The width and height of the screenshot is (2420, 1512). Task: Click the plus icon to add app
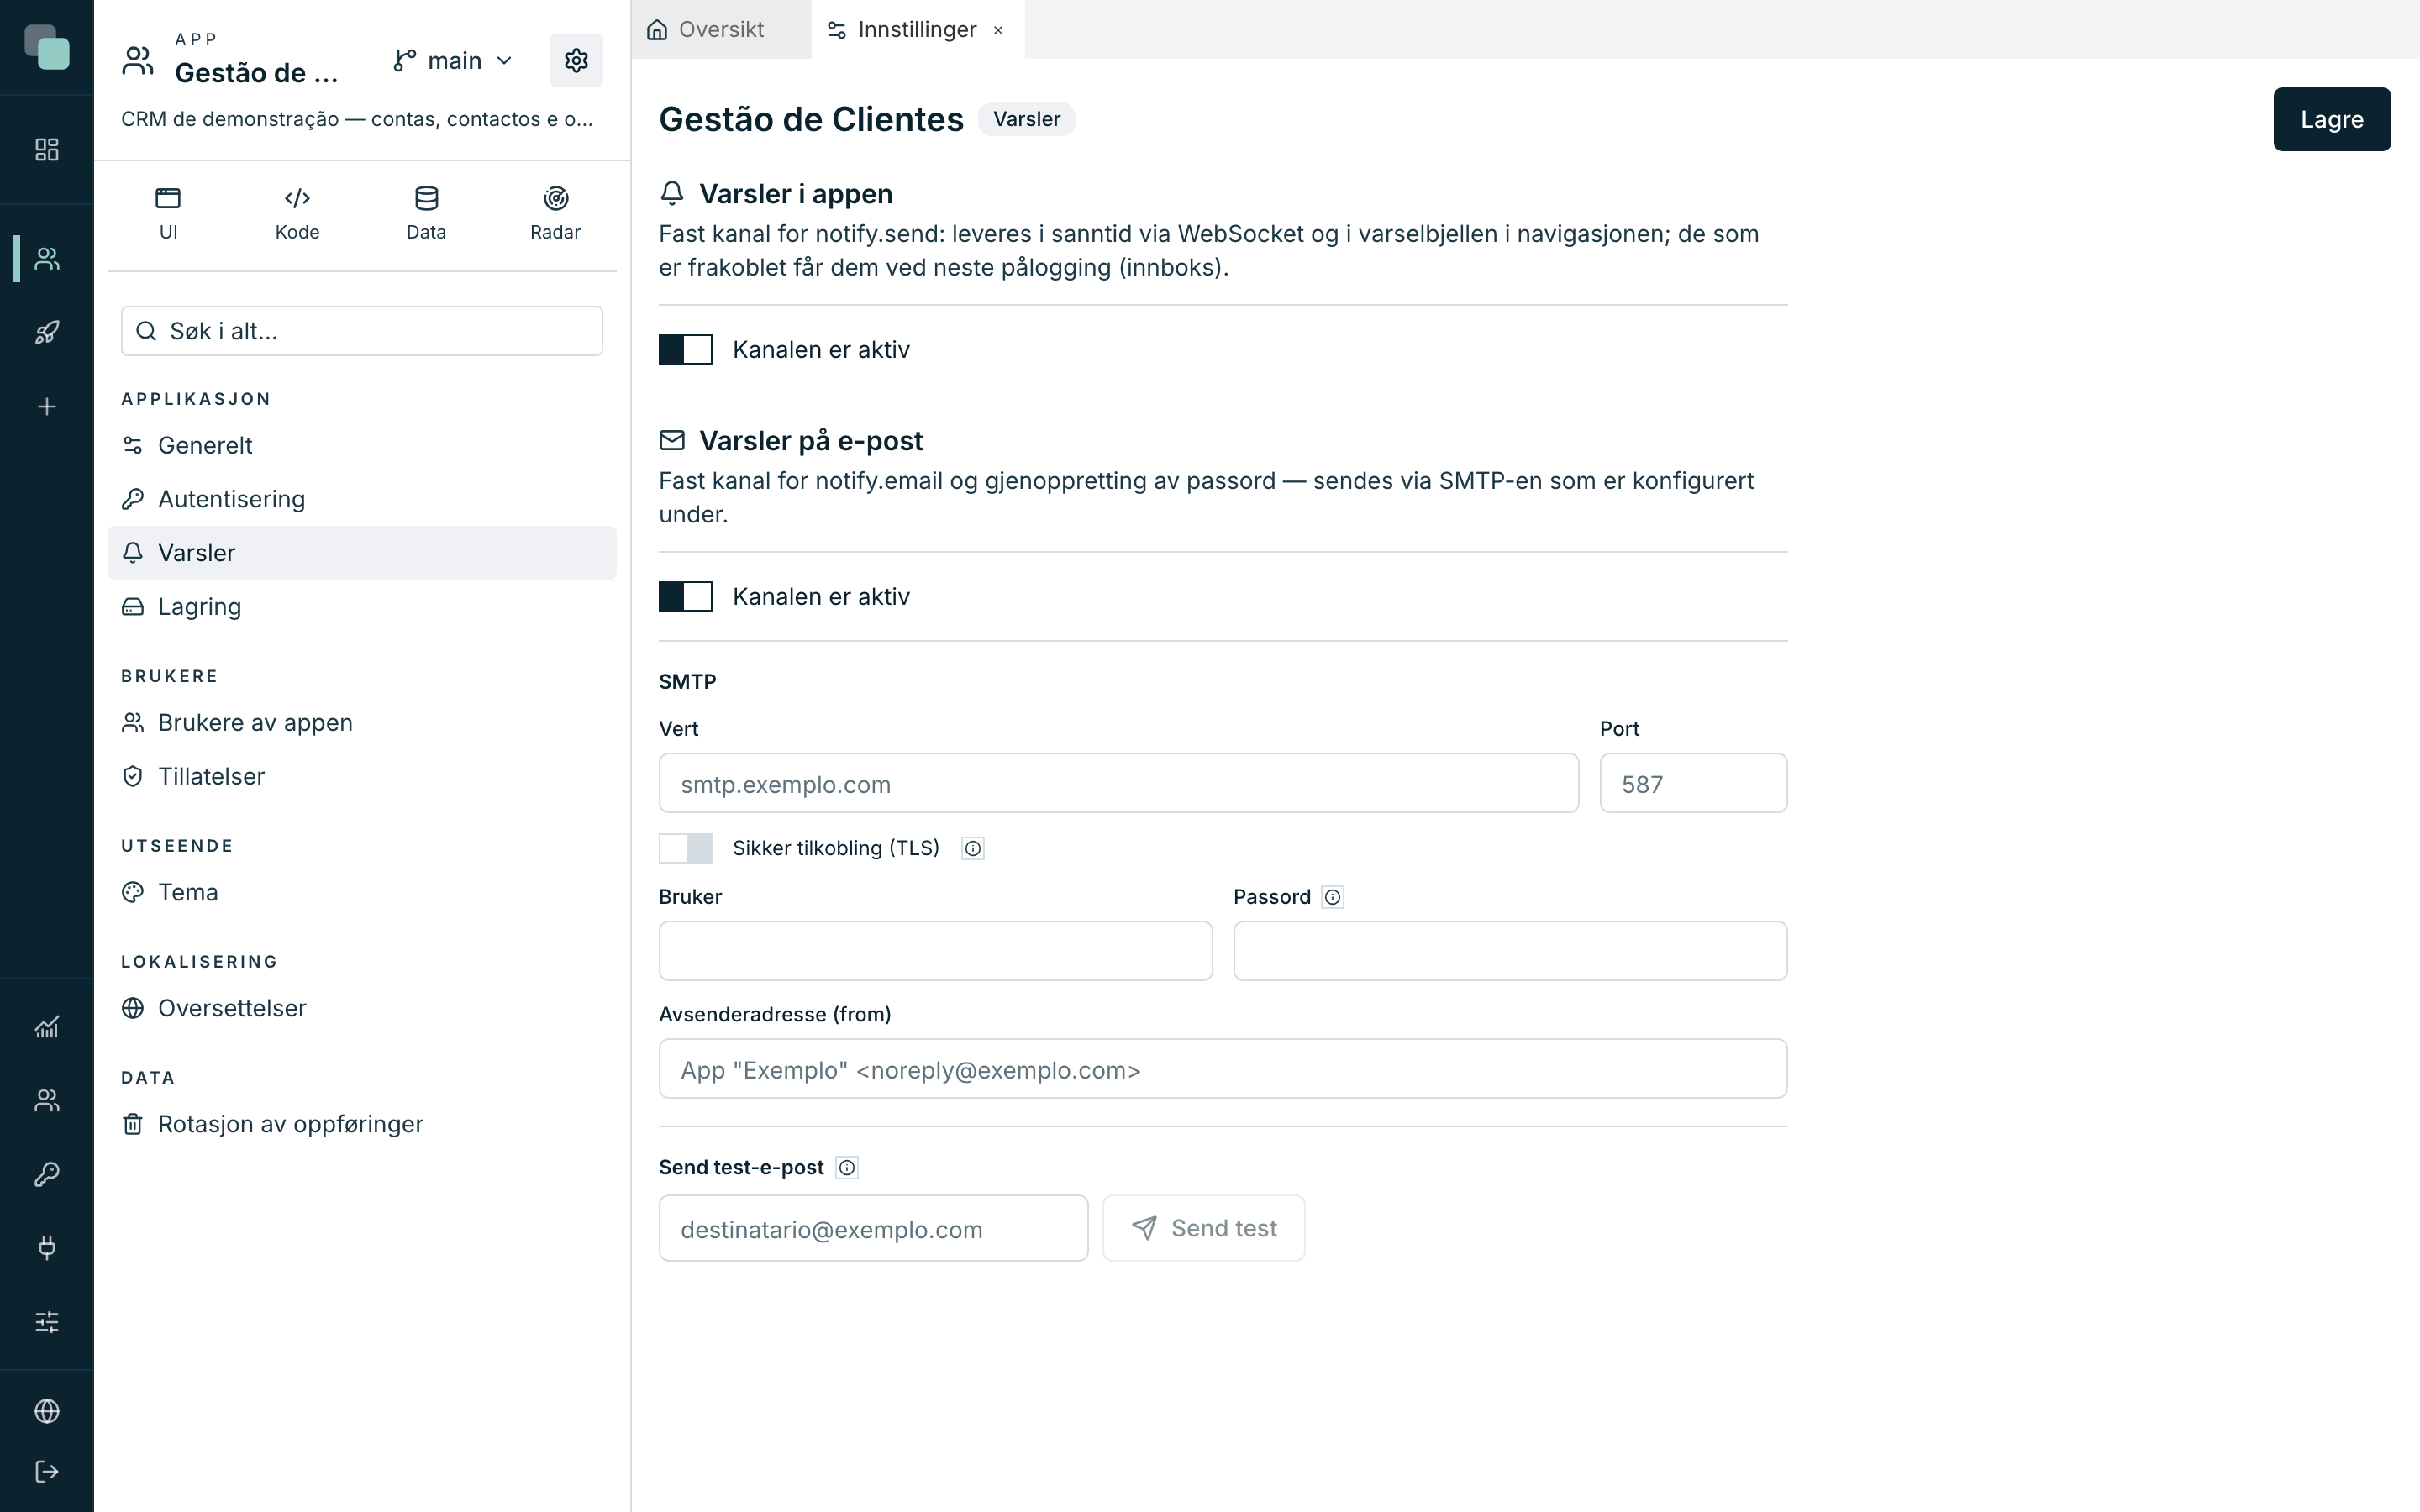pos(47,406)
